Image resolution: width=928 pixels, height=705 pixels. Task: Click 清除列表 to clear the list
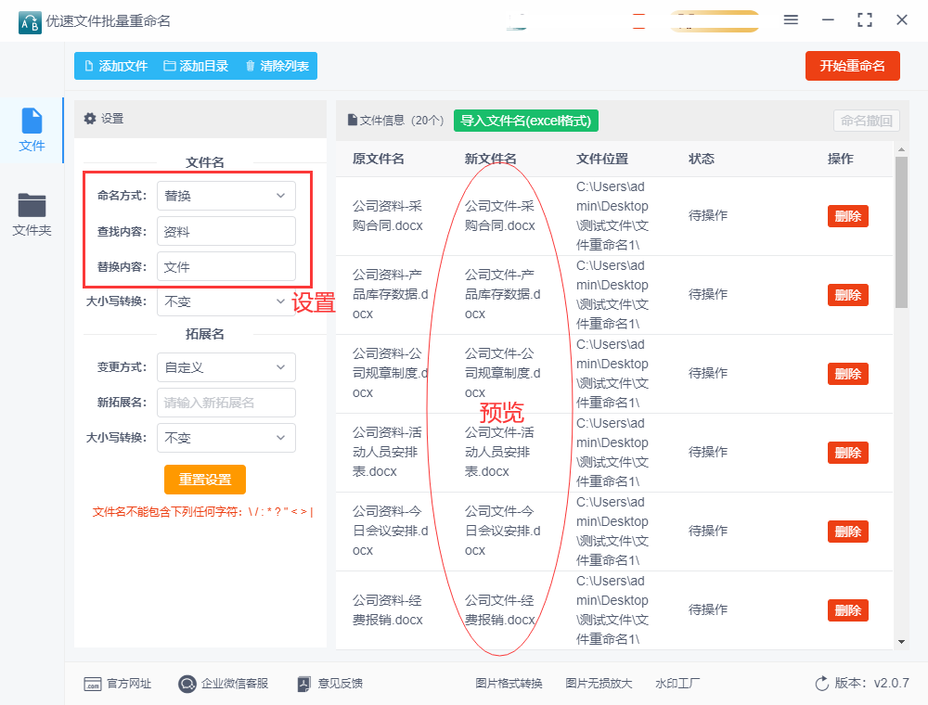click(277, 66)
